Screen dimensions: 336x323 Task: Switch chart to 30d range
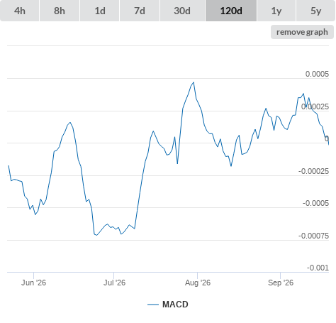(182, 11)
